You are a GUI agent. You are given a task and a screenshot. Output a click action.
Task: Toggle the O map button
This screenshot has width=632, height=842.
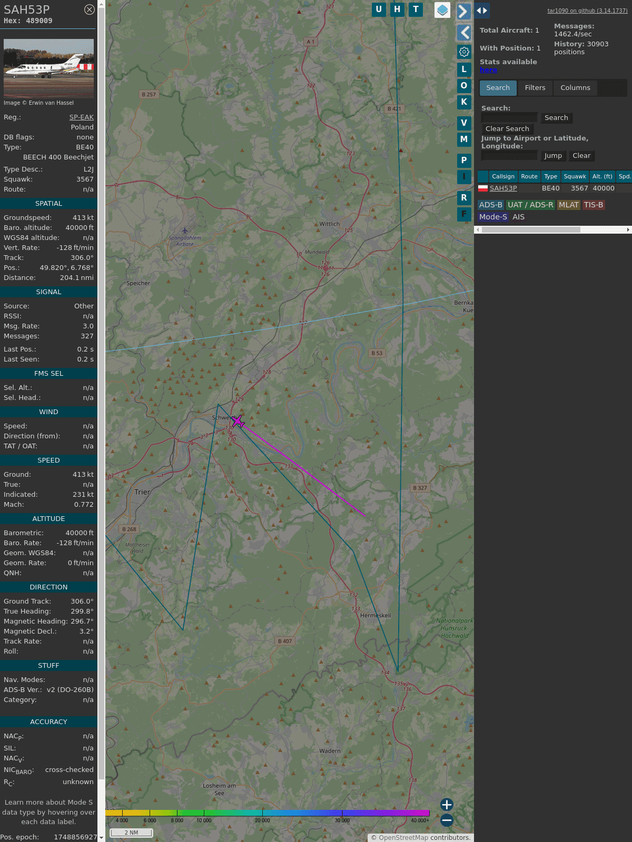click(464, 85)
